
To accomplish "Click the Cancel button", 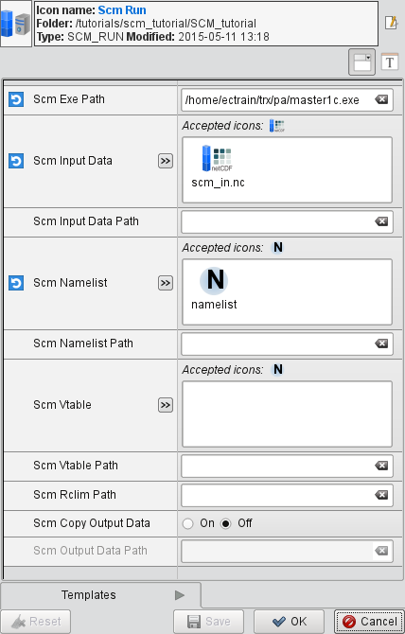I will (369, 622).
